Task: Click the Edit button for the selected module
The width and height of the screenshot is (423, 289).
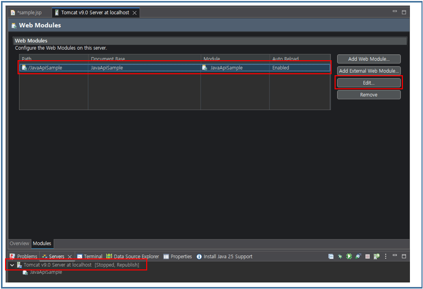Action: (x=368, y=83)
